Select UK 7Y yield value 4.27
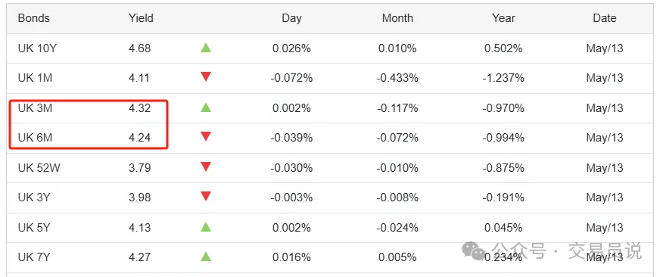 tap(139, 257)
